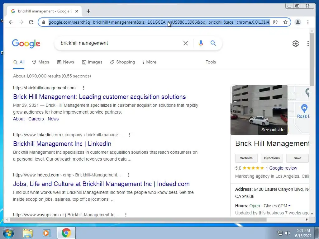Image resolution: width=319 pixels, height=239 pixels.
Task: Open the Chrome three-dot menu
Action: click(308, 22)
